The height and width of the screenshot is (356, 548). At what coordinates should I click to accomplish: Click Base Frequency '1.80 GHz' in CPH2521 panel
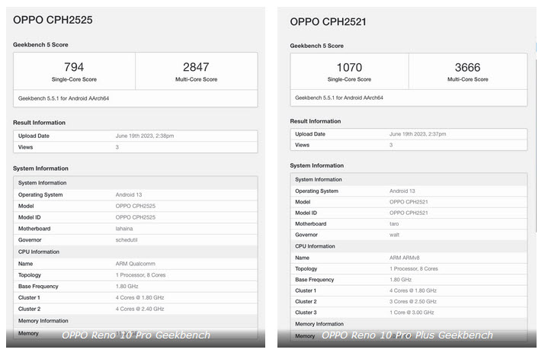tap(400, 280)
